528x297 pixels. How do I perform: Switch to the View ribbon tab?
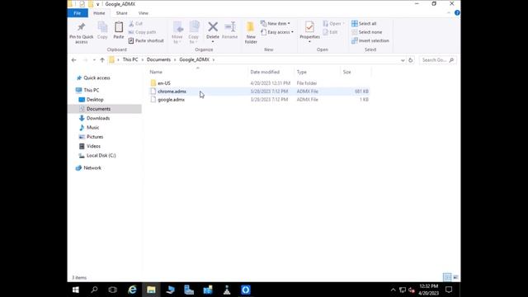coord(143,13)
